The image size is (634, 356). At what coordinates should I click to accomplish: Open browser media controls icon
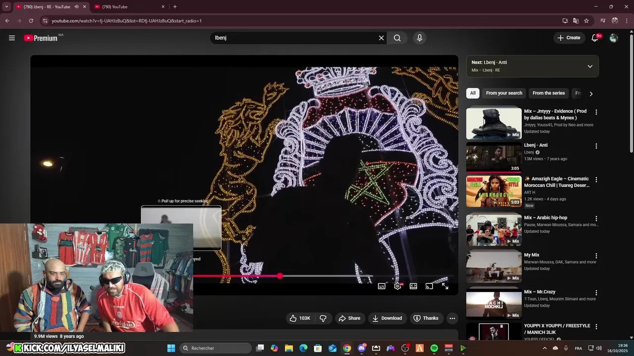(603, 21)
